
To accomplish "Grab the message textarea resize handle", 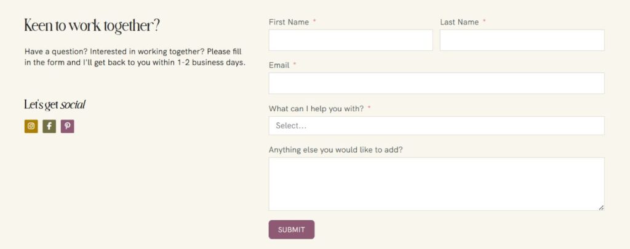I will [x=601, y=208].
